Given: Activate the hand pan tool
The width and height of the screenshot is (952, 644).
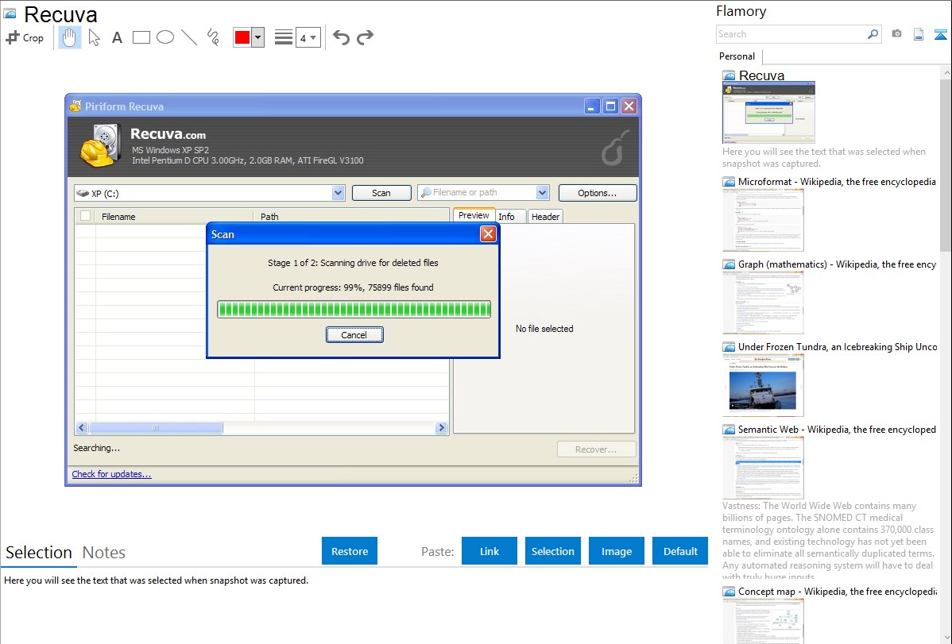Looking at the screenshot, I should [70, 37].
